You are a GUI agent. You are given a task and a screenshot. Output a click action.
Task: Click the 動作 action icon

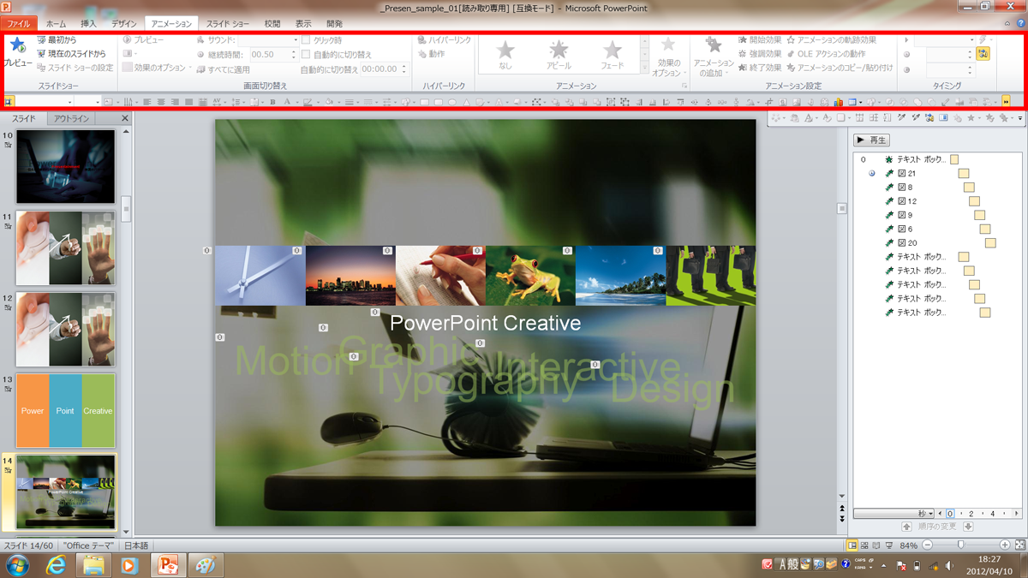(x=431, y=54)
